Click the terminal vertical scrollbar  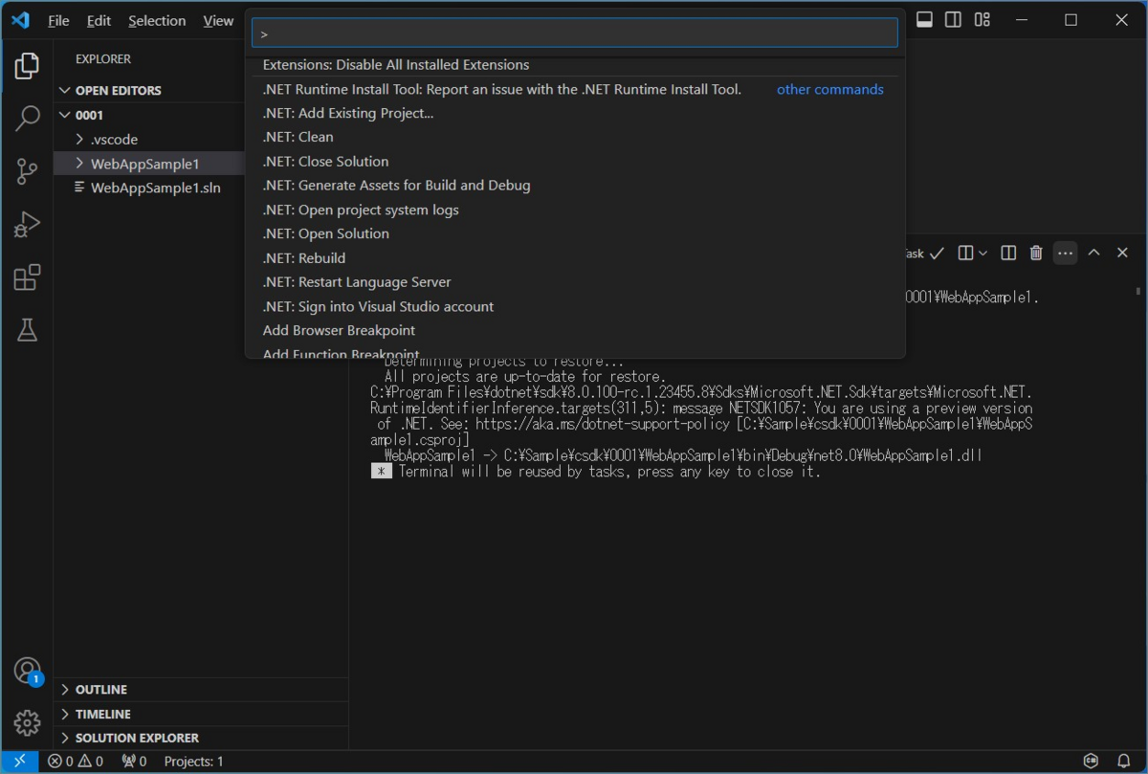click(x=1137, y=290)
